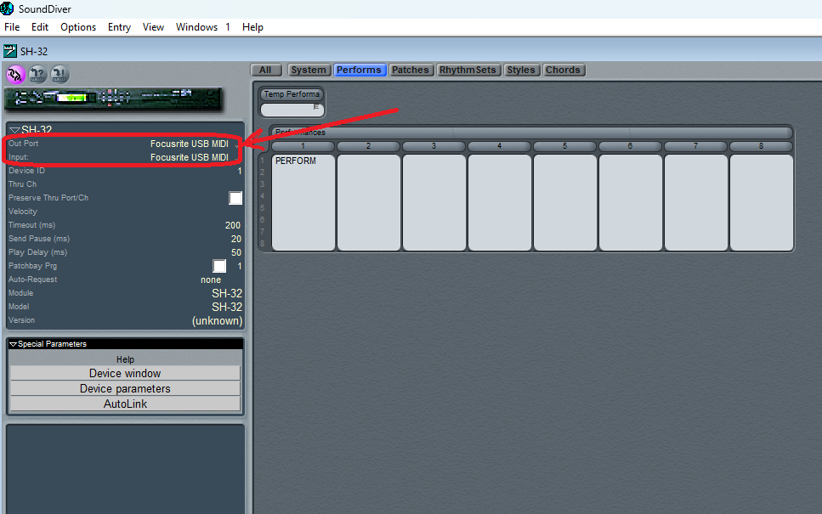Open the Out Port Focusrite USB MIDI dropdown
Viewport: 822px width, 514px height.
coord(190,144)
